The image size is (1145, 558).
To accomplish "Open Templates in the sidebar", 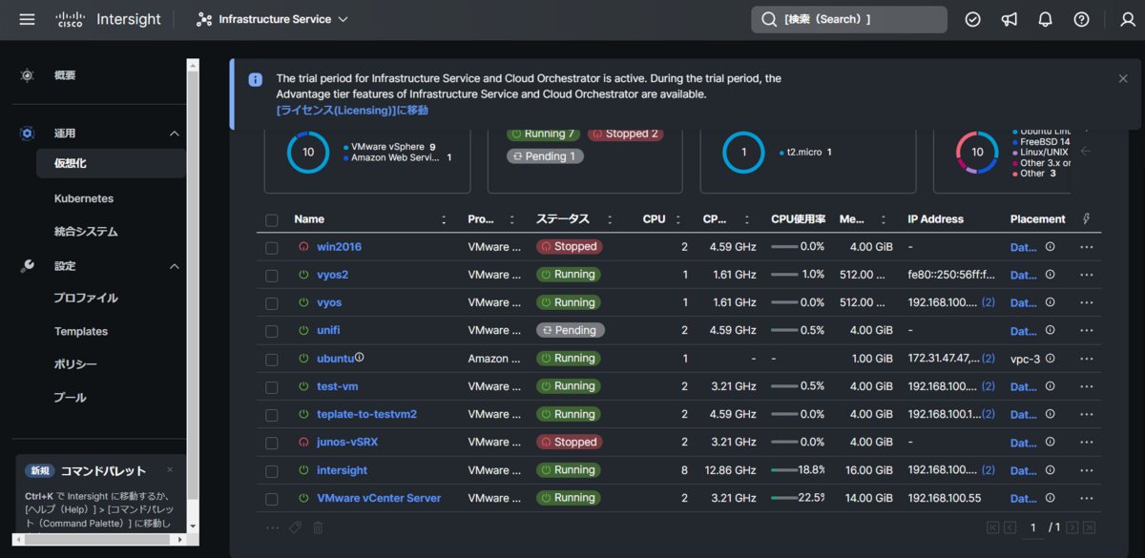I will point(81,331).
